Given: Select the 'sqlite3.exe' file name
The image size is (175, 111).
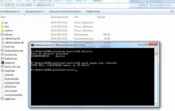Looking at the screenshot, I should click(x=10, y=99).
